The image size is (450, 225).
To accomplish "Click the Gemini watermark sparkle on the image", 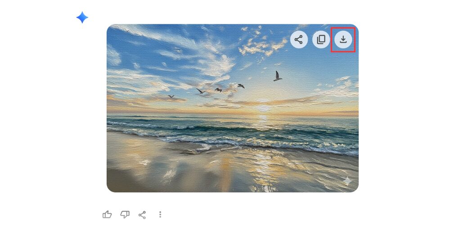I will (x=347, y=181).
